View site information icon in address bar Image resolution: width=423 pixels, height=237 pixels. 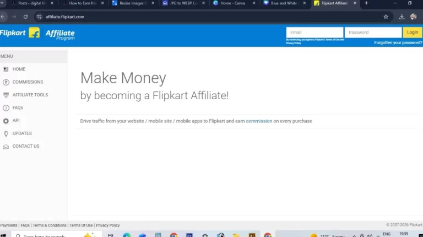[40, 17]
